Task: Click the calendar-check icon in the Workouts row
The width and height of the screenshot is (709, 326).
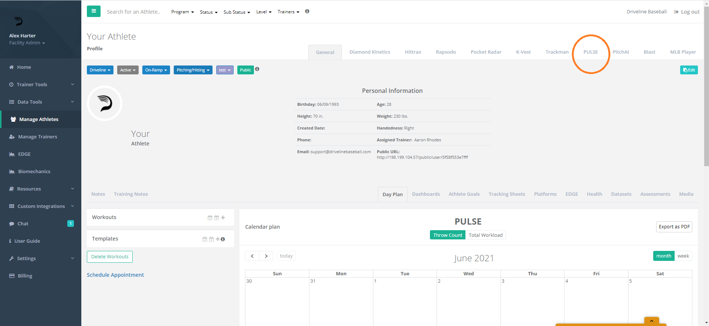Action: pyautogui.click(x=210, y=218)
